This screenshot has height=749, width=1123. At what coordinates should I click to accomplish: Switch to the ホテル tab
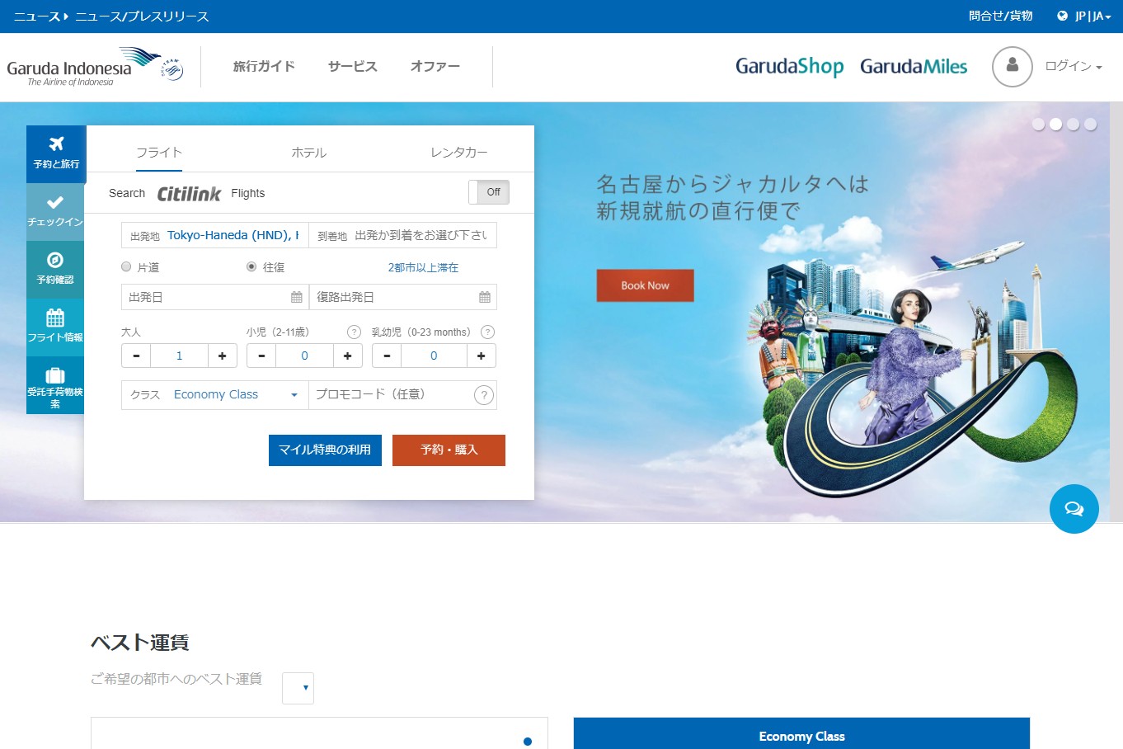coord(309,153)
